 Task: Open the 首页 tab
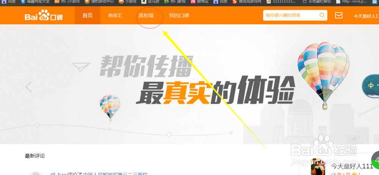point(88,16)
